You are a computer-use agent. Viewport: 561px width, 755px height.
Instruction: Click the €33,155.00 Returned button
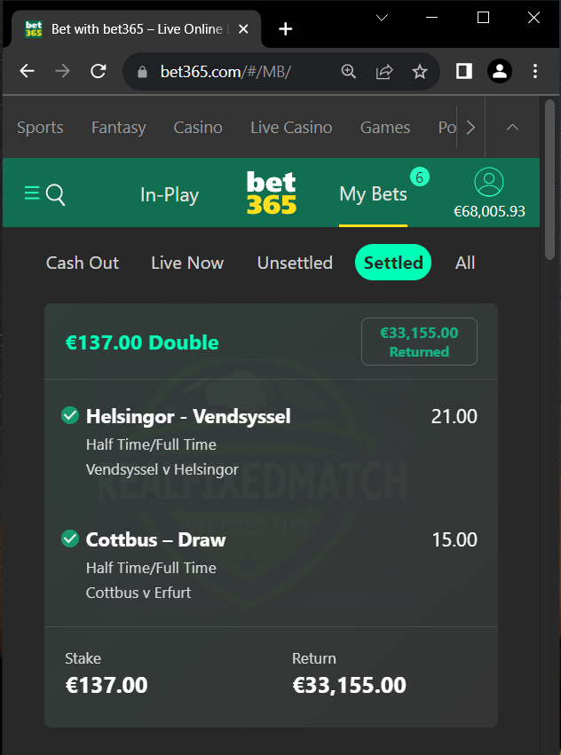point(419,342)
